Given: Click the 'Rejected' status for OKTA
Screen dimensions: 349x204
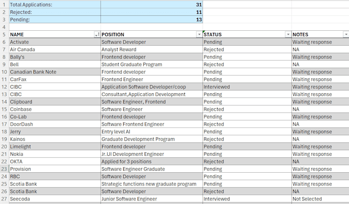Looking at the screenshot, I should coord(247,161).
